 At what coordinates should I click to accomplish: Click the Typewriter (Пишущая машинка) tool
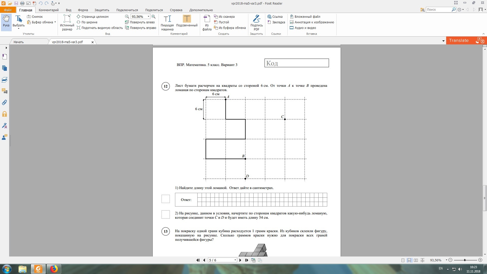(167, 22)
